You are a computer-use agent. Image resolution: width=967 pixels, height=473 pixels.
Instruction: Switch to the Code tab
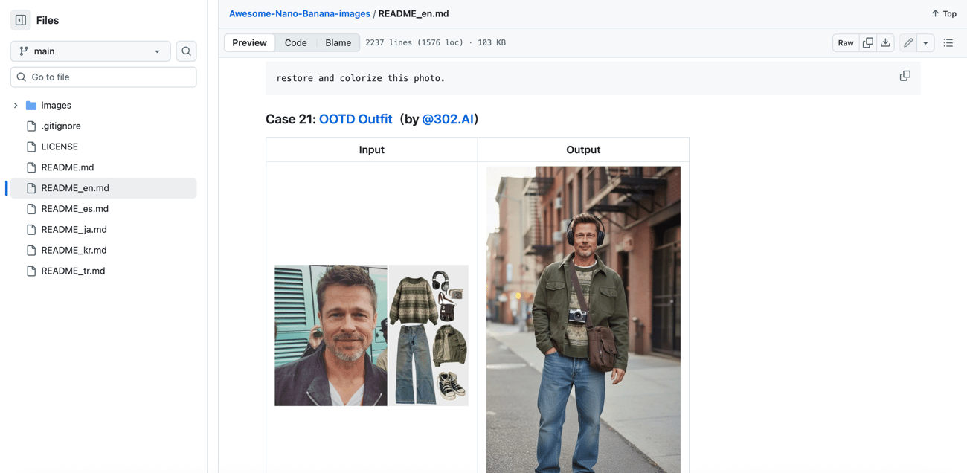[x=295, y=43]
